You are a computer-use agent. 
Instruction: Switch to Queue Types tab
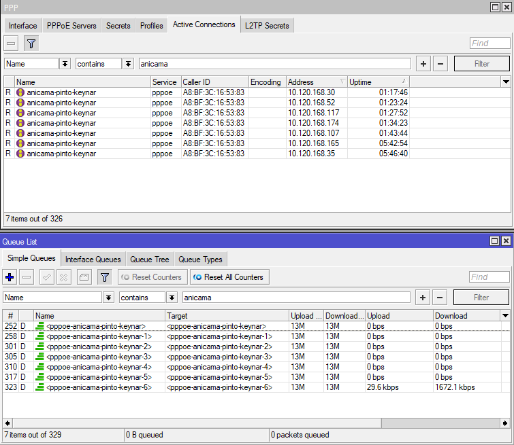[x=200, y=259]
